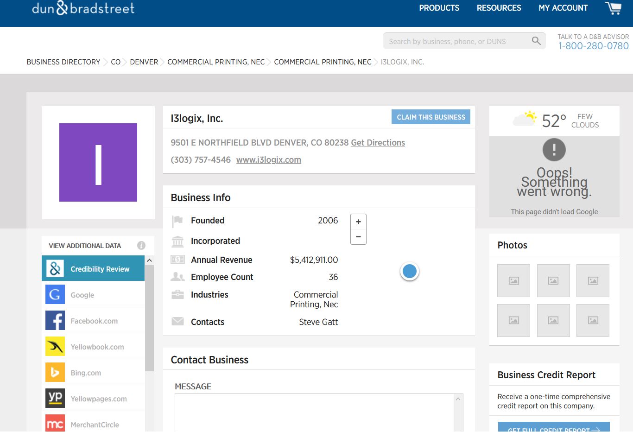Open the shopping cart icon
This screenshot has height=432, width=633.
pos(613,8)
